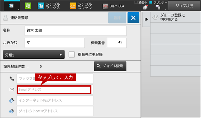Tap the プリンター status icon
The image size is (201, 118).
[158, 7]
